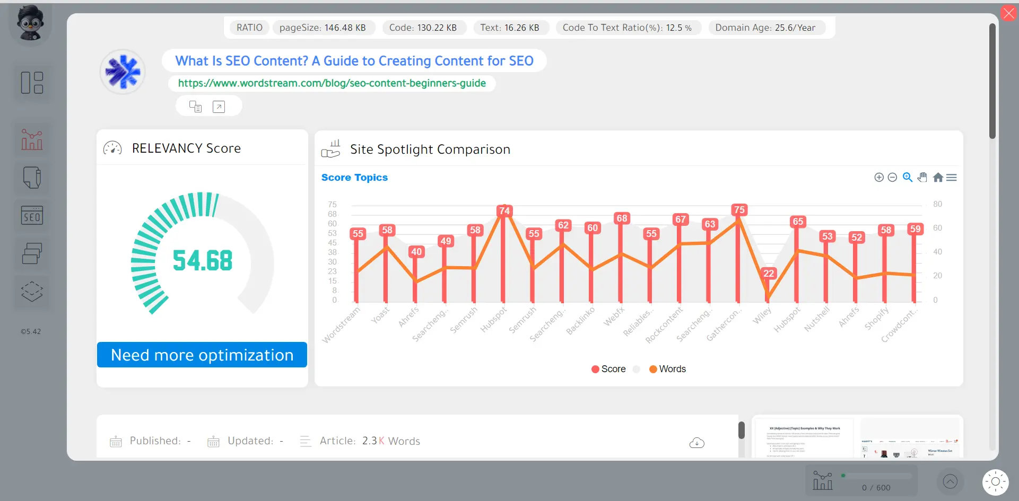The width and height of the screenshot is (1019, 501).
Task: Click the Gathercon 75 score bar label
Action: tap(739, 209)
